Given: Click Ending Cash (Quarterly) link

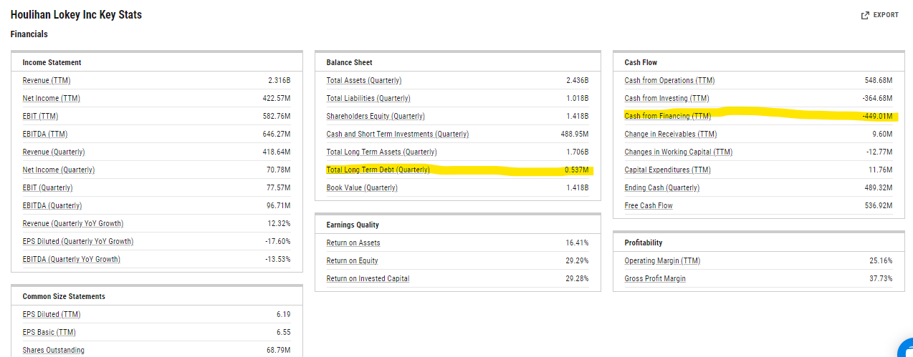Looking at the screenshot, I should click(661, 187).
